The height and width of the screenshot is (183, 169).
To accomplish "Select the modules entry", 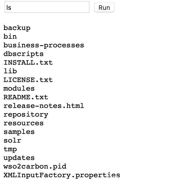I will (19, 88).
